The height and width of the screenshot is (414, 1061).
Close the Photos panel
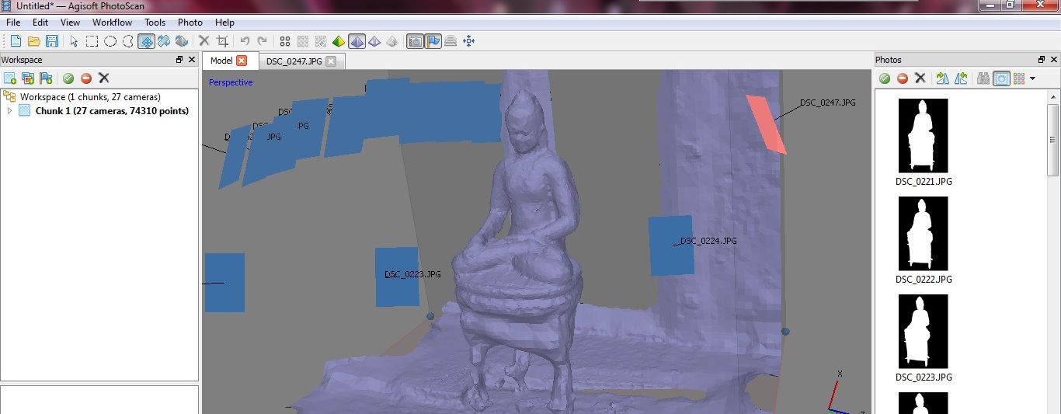[1053, 60]
